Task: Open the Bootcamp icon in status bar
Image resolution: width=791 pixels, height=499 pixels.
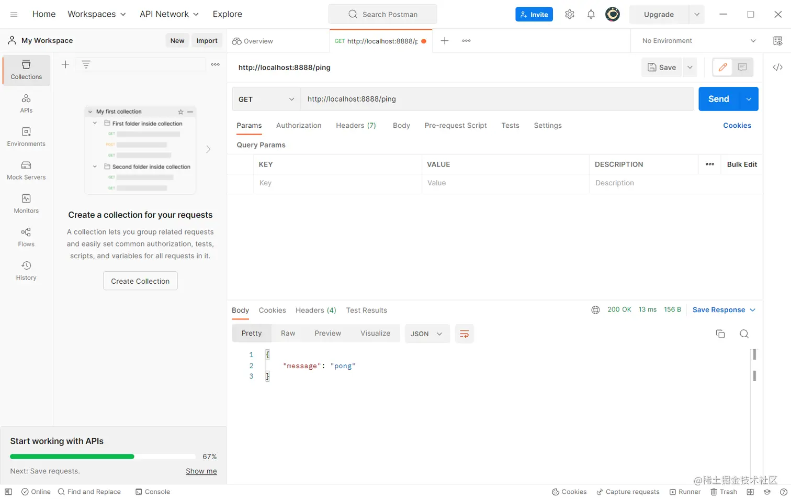Action: (x=767, y=492)
